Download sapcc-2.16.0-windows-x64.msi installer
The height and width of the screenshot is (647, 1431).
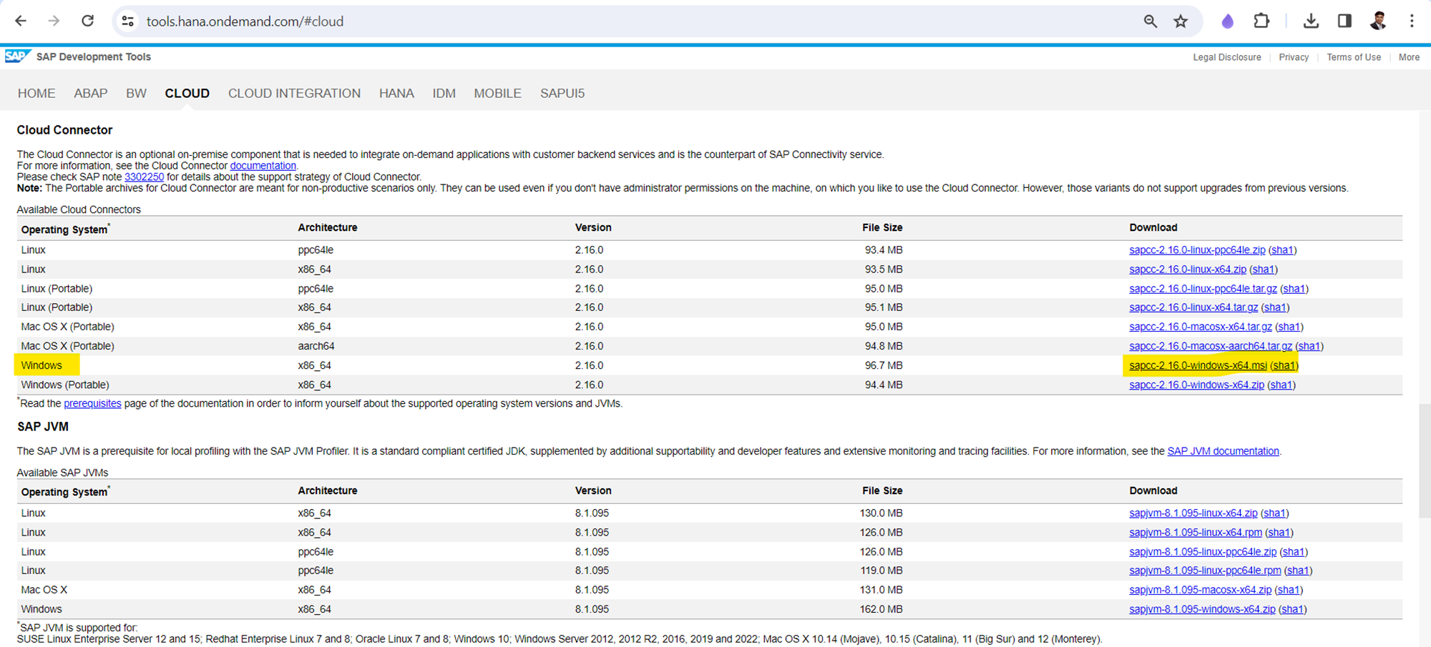[1198, 365]
